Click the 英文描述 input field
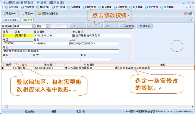This screenshot has height=114, width=195. click(53, 36)
